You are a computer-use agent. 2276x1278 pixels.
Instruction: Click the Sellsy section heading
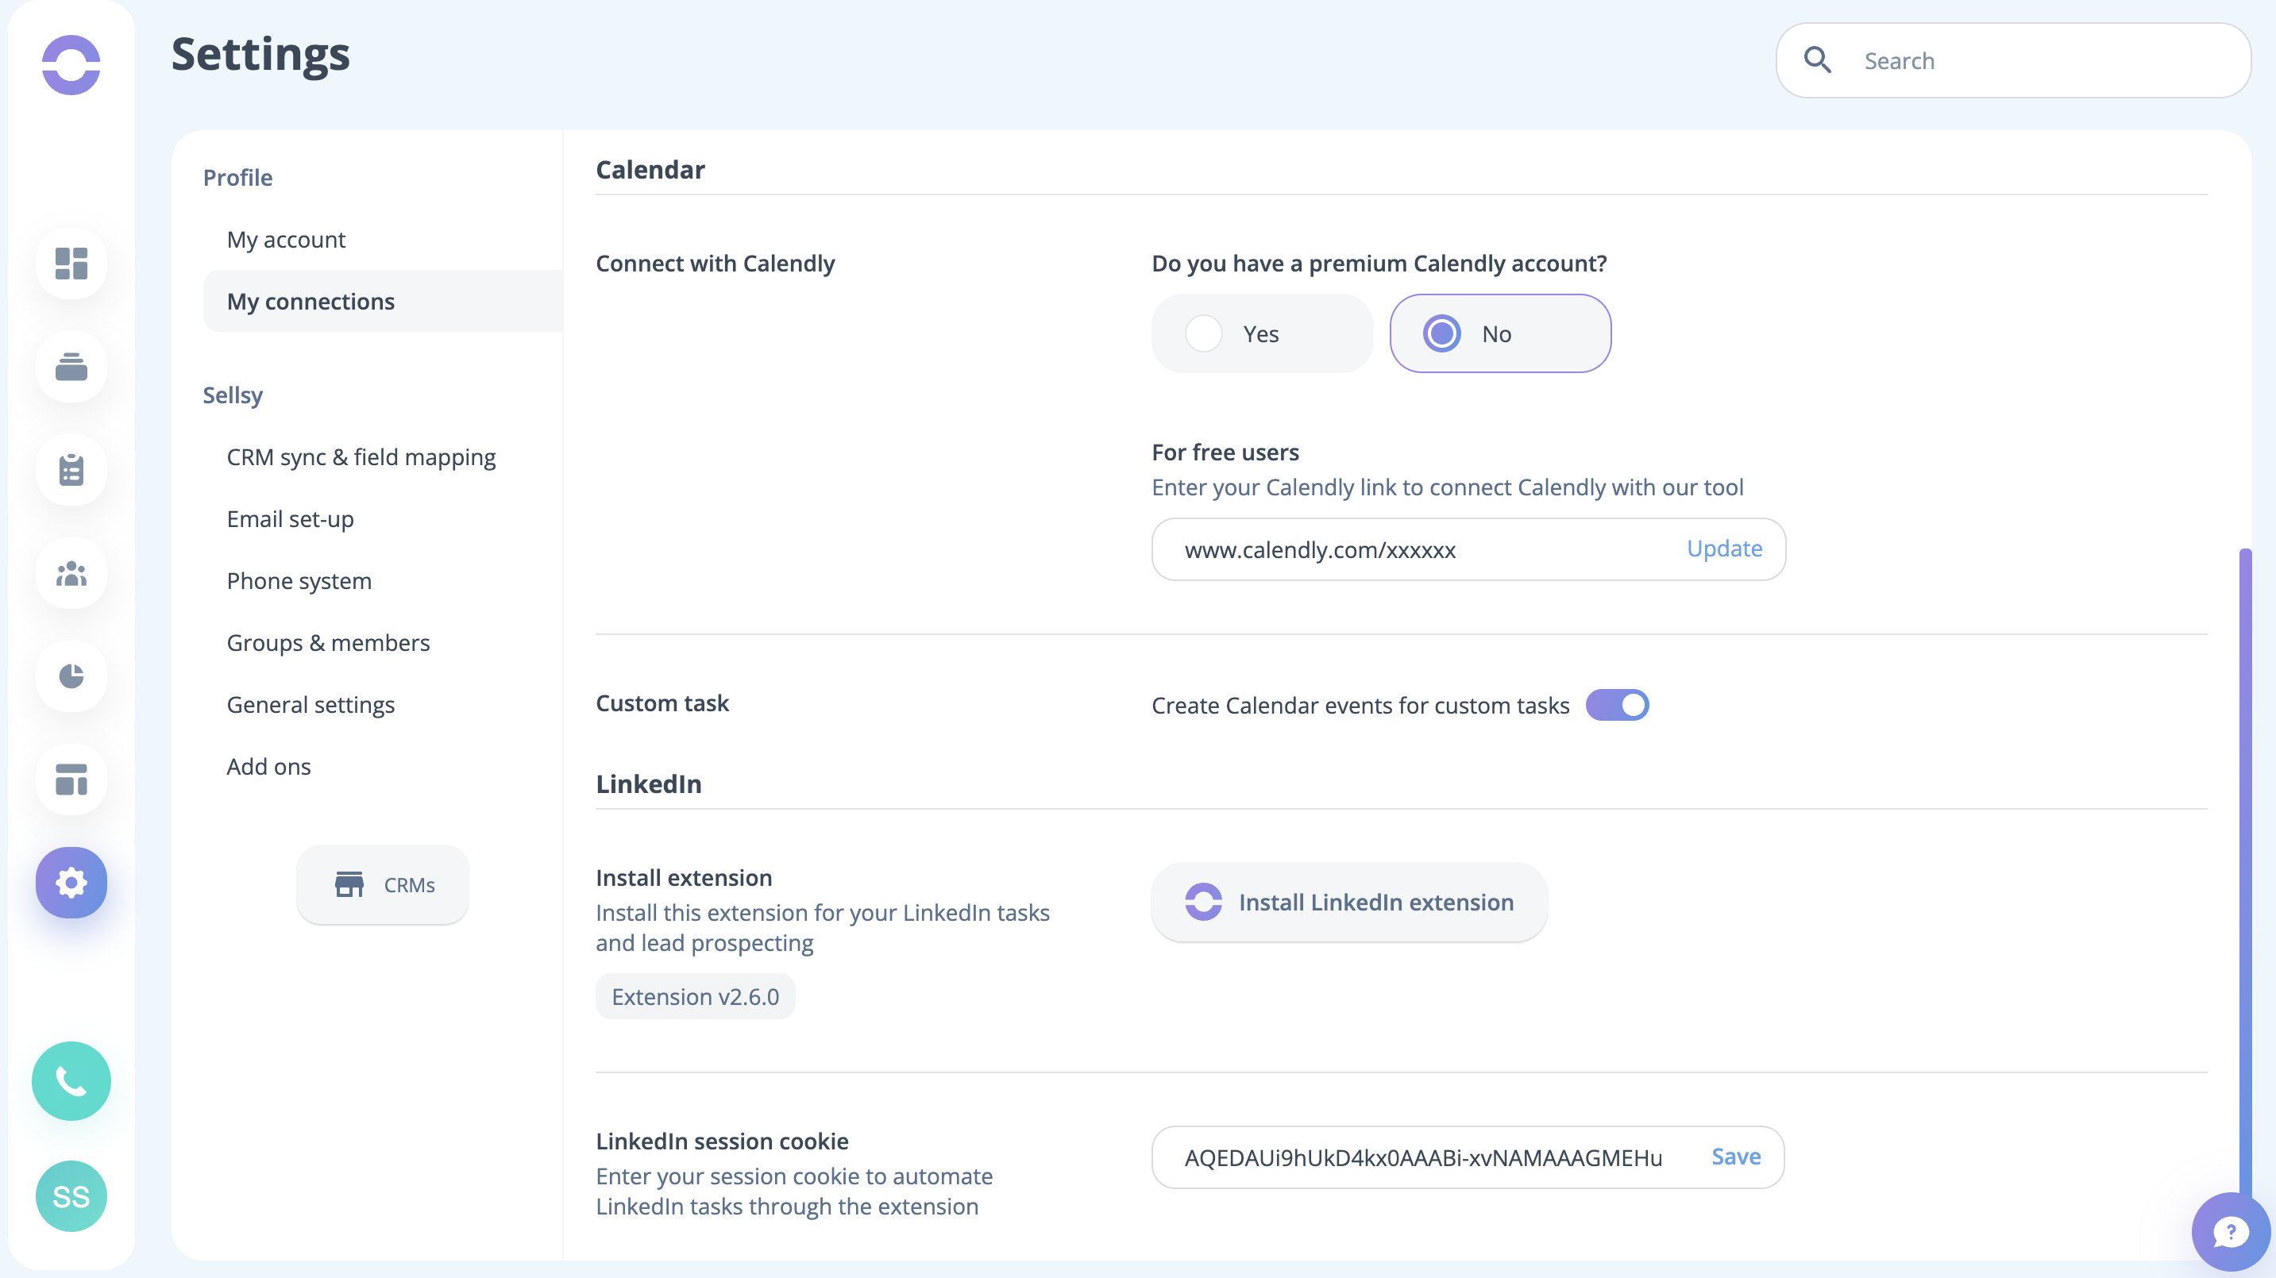click(233, 395)
